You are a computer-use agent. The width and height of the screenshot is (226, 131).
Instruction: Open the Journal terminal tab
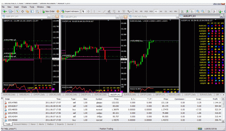pos(70,124)
